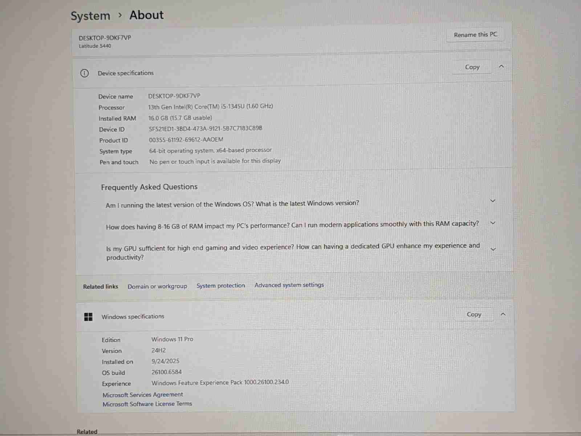This screenshot has width=581, height=436.
Task: Click the Device ID value text
Action: point(206,129)
